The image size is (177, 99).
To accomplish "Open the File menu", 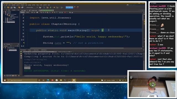I will pos(4,5).
